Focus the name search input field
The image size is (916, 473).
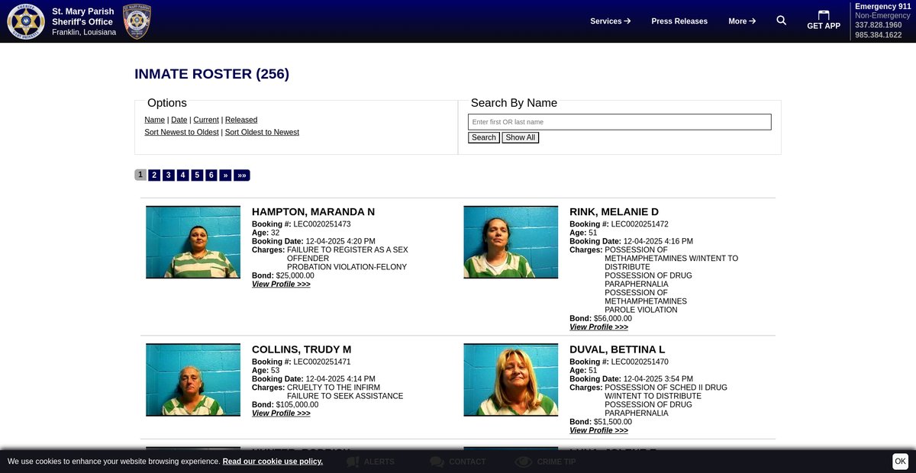(x=620, y=122)
